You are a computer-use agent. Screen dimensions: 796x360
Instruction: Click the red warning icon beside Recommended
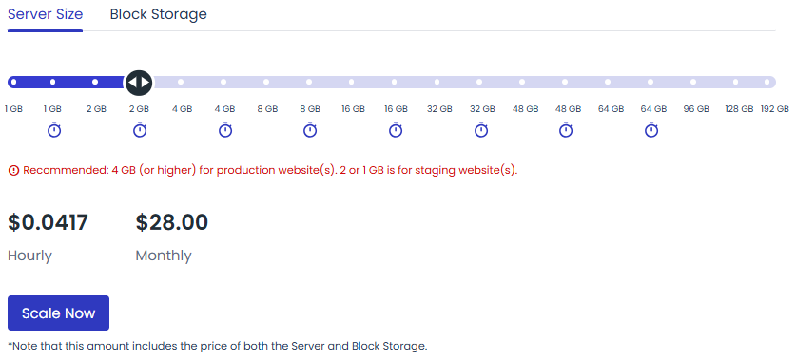[x=13, y=170]
